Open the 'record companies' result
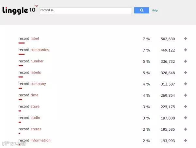Image resolution: width=196 pixels, height=148 pixels. pyautogui.click(x=34, y=50)
